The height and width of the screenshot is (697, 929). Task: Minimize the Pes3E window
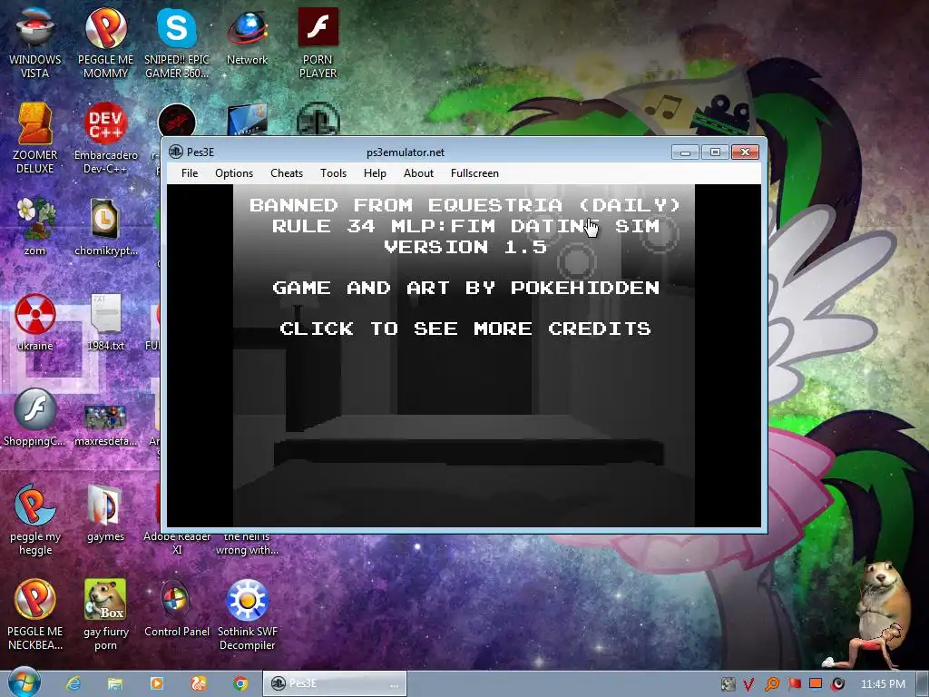coord(685,152)
